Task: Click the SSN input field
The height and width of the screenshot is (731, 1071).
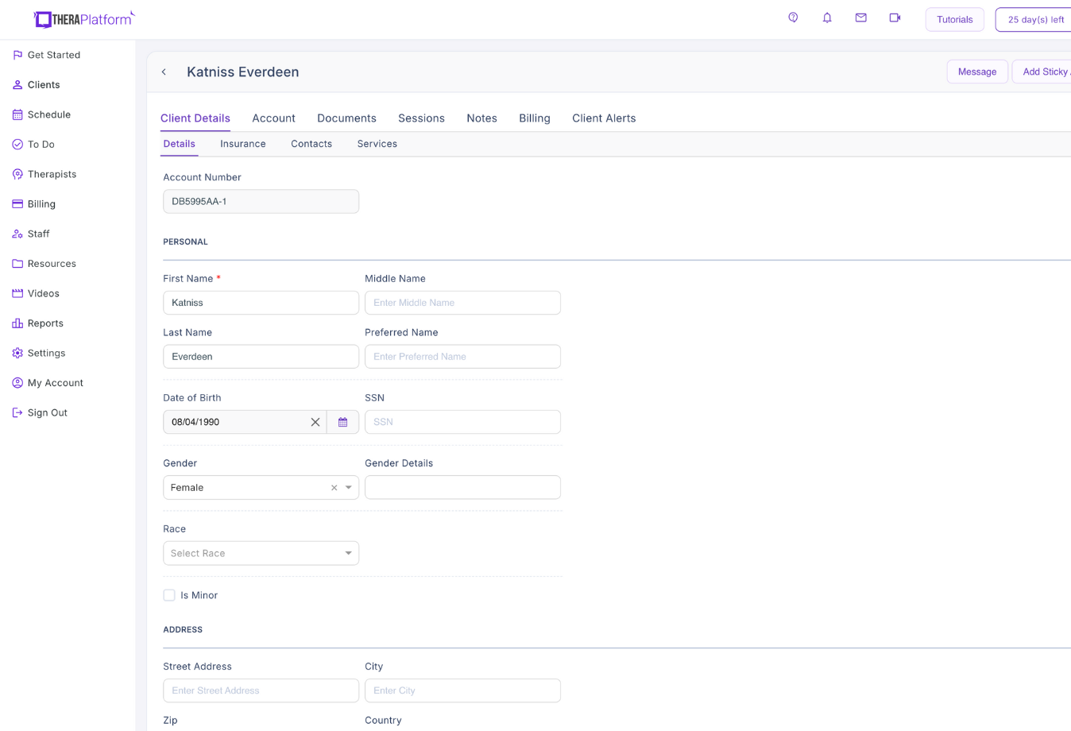Action: 462,422
